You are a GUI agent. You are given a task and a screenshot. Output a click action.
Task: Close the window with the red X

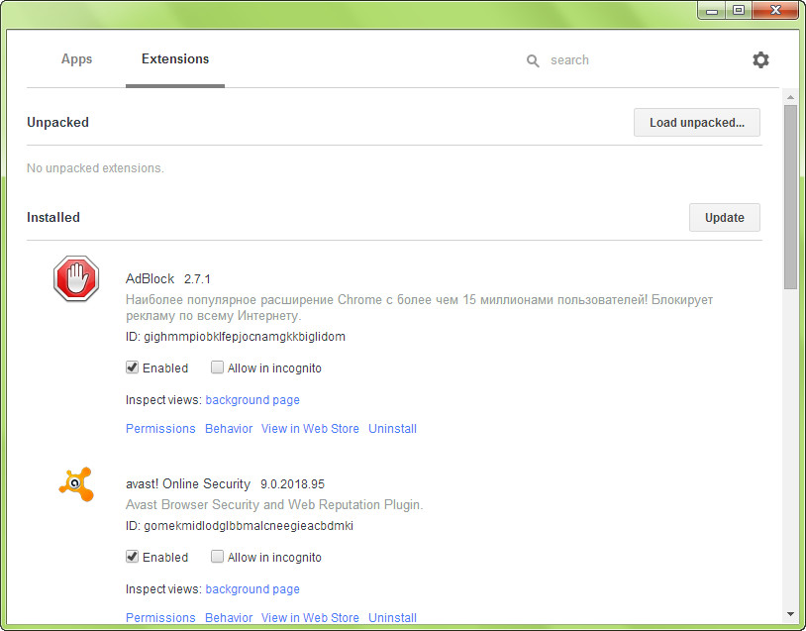[x=776, y=10]
